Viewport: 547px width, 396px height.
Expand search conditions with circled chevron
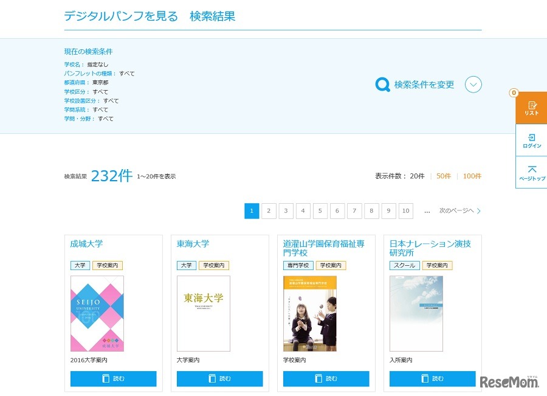[473, 85]
